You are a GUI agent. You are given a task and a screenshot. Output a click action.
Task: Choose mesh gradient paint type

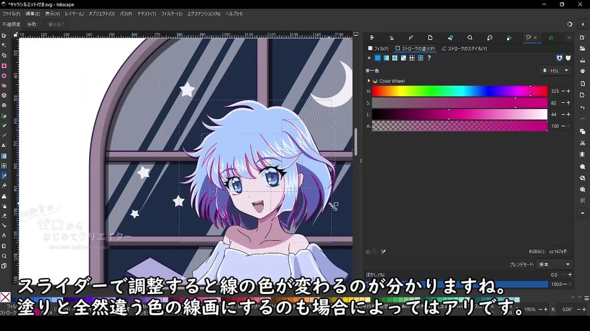click(403, 58)
